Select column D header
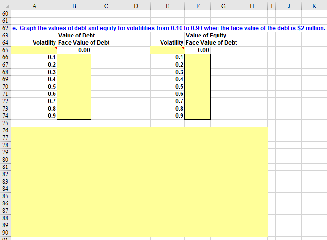327x240 pixels. (136, 6)
